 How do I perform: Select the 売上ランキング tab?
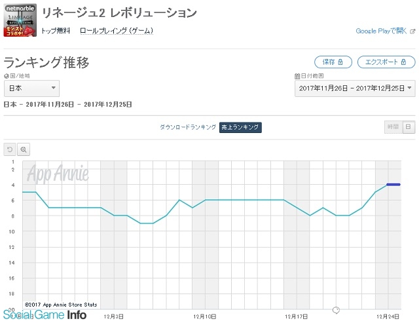click(x=240, y=127)
